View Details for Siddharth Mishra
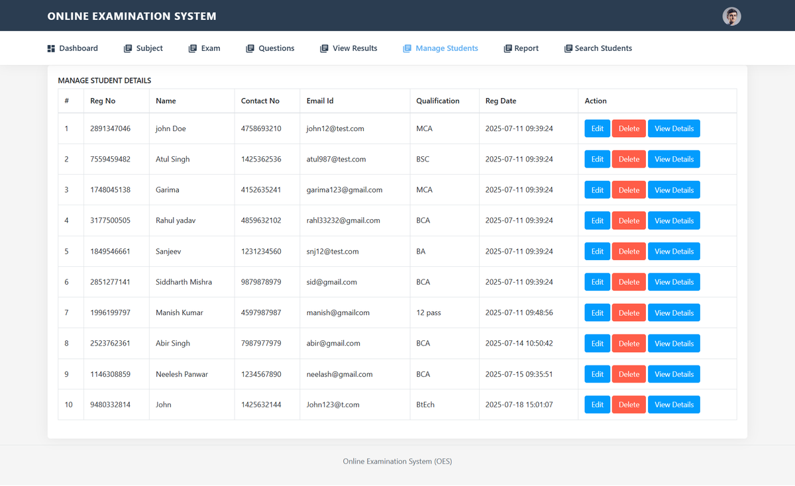This screenshot has width=795, height=486. point(674,282)
